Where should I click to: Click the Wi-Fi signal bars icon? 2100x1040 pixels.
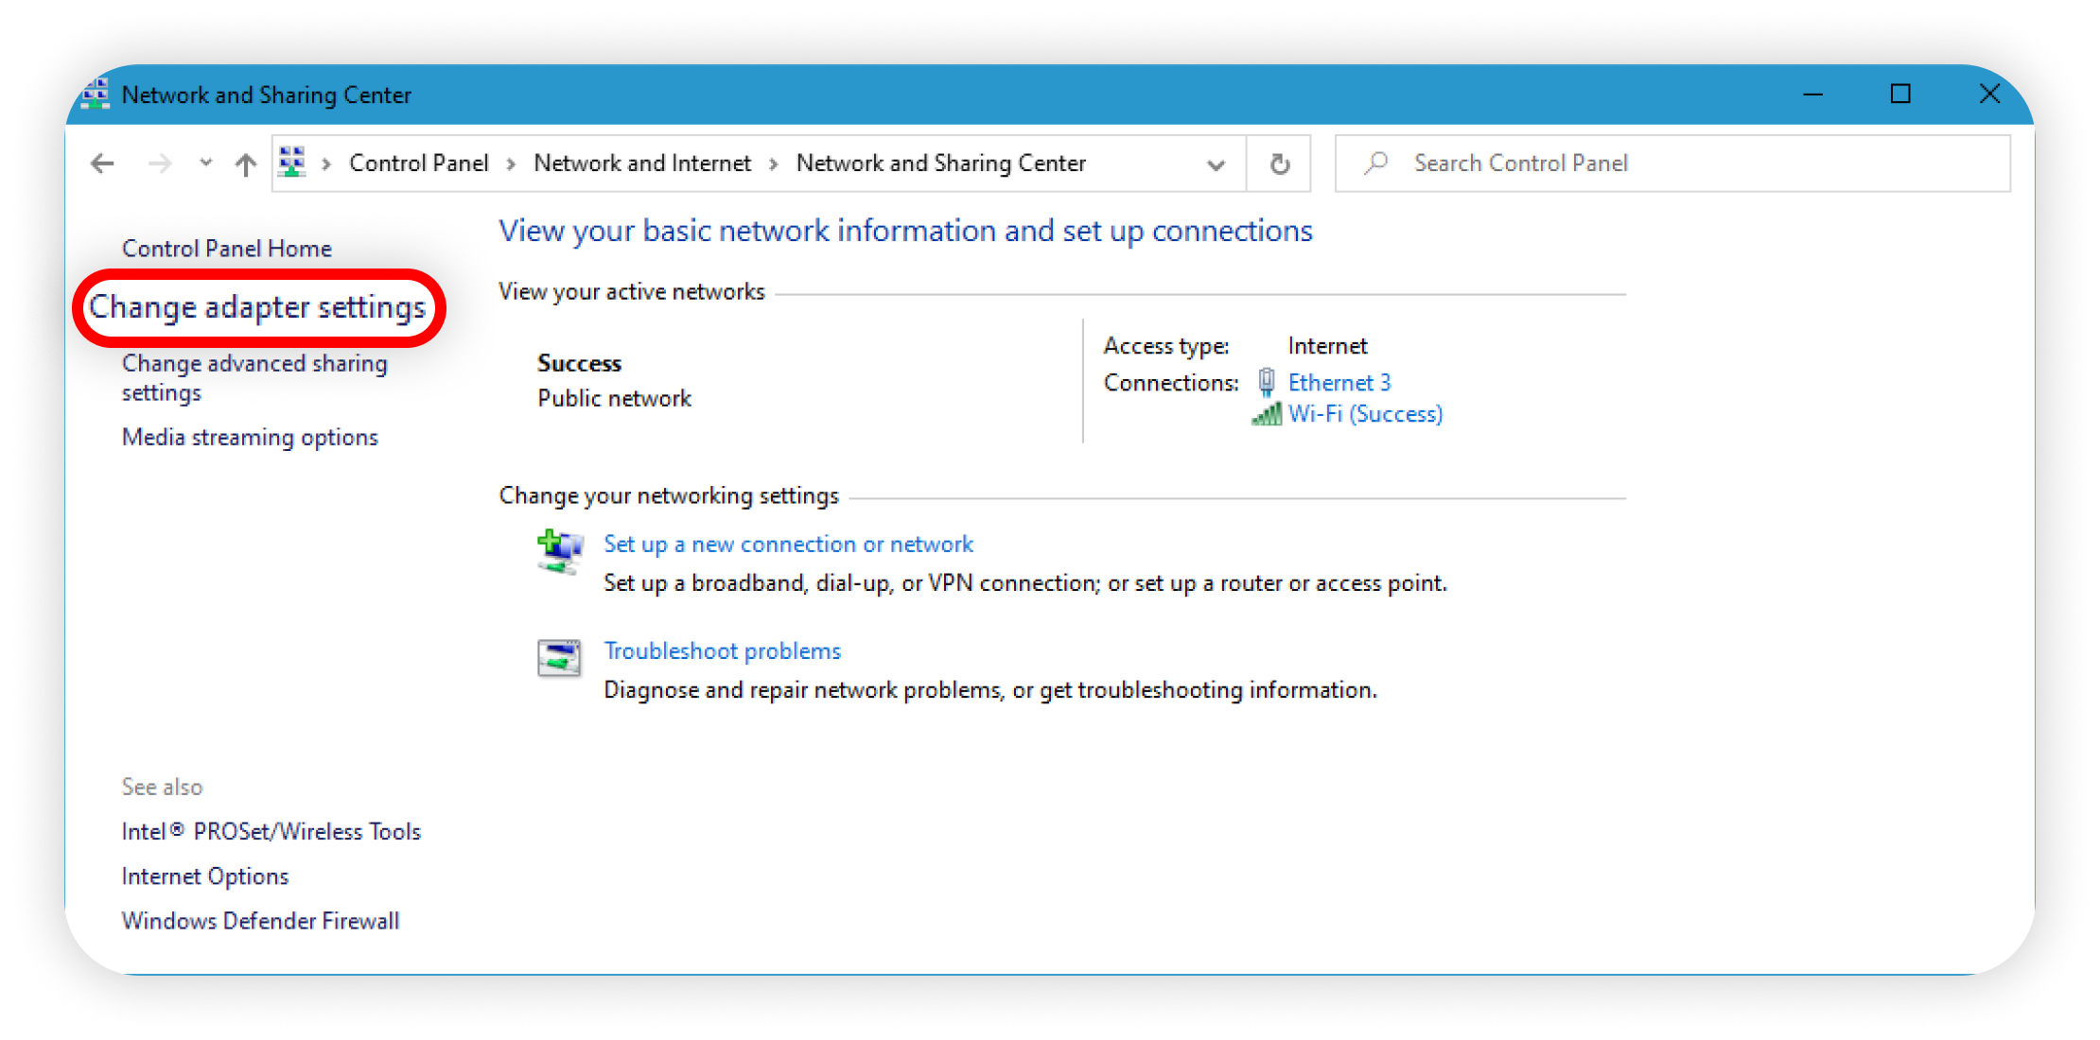(1266, 414)
